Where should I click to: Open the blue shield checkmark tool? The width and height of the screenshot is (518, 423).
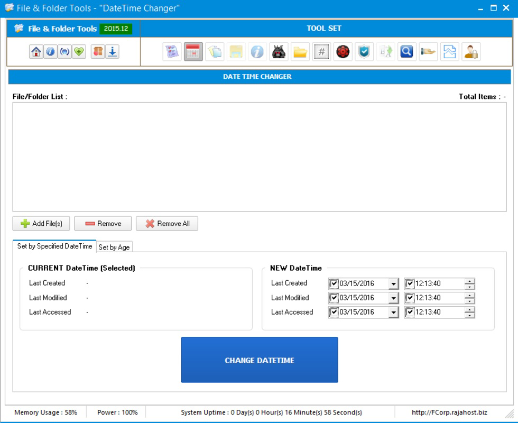click(x=364, y=52)
